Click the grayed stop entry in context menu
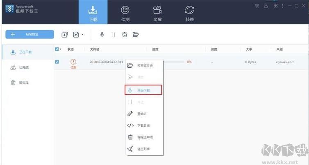309x165 pixels. [144, 102]
